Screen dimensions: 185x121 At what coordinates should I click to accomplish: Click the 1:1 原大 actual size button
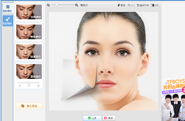[84, 5]
